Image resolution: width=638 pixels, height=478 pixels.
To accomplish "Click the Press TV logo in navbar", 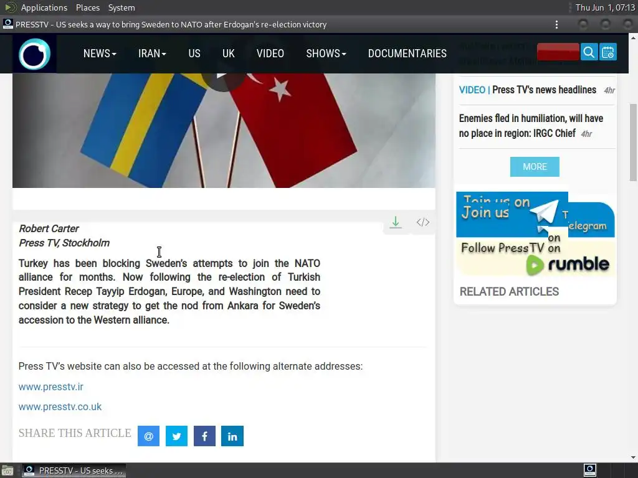I will [35, 54].
